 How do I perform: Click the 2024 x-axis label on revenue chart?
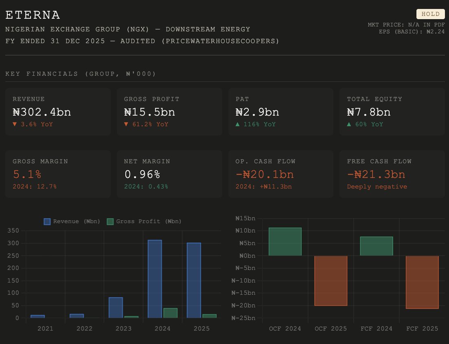(x=162, y=329)
